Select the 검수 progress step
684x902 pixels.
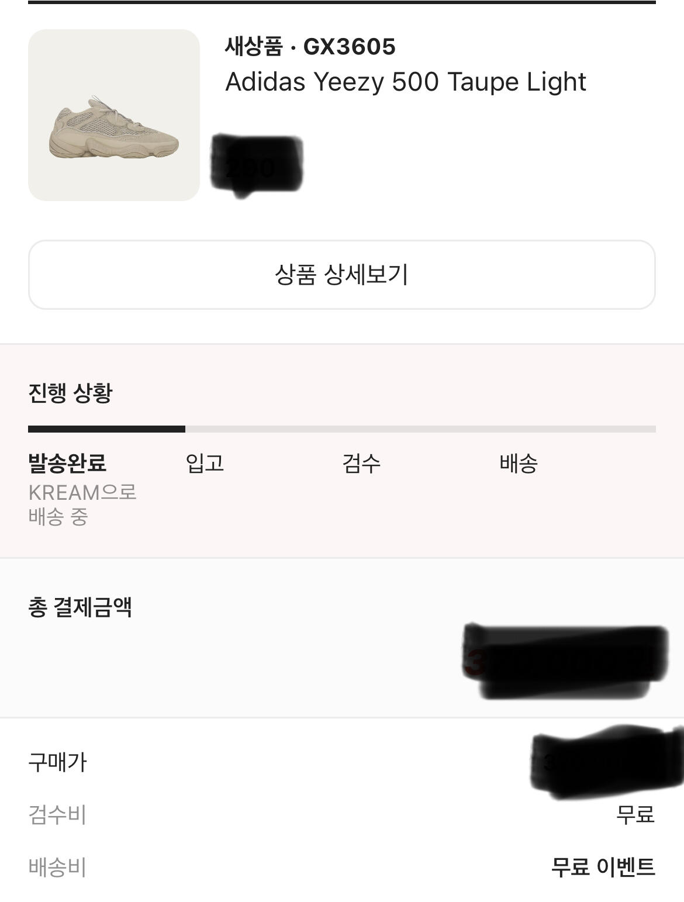click(361, 463)
